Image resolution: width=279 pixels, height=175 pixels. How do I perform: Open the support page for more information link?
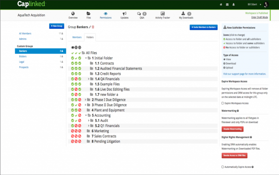(x=245, y=74)
